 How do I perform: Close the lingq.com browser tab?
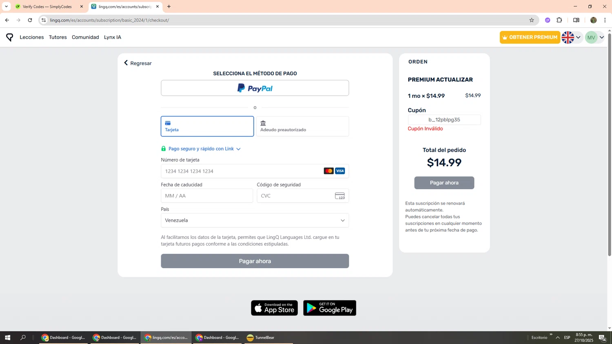pyautogui.click(x=157, y=7)
